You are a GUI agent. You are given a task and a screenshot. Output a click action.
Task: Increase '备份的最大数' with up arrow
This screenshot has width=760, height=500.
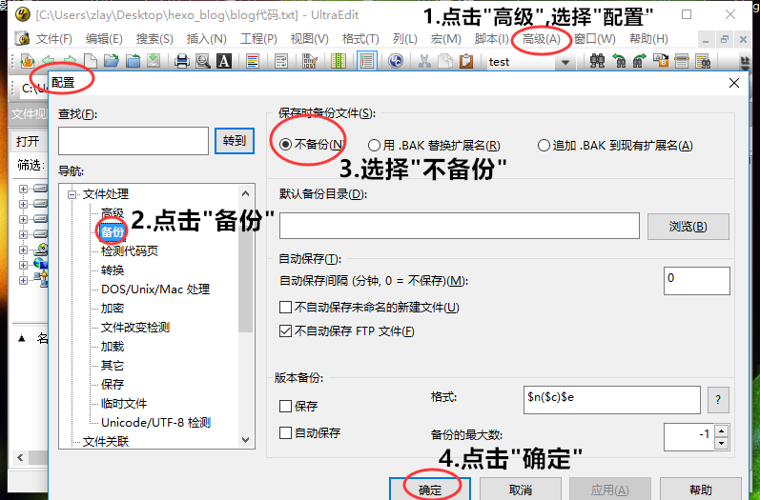pos(722,430)
